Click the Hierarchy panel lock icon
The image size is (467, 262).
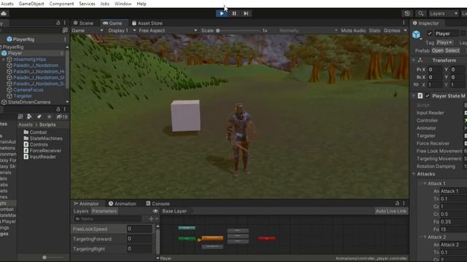pos(58,23)
